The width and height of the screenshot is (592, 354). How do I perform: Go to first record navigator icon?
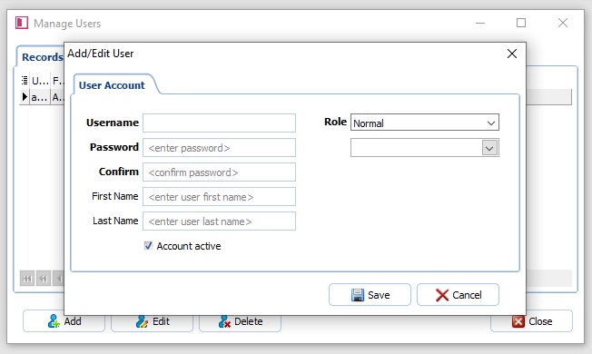pos(27,279)
